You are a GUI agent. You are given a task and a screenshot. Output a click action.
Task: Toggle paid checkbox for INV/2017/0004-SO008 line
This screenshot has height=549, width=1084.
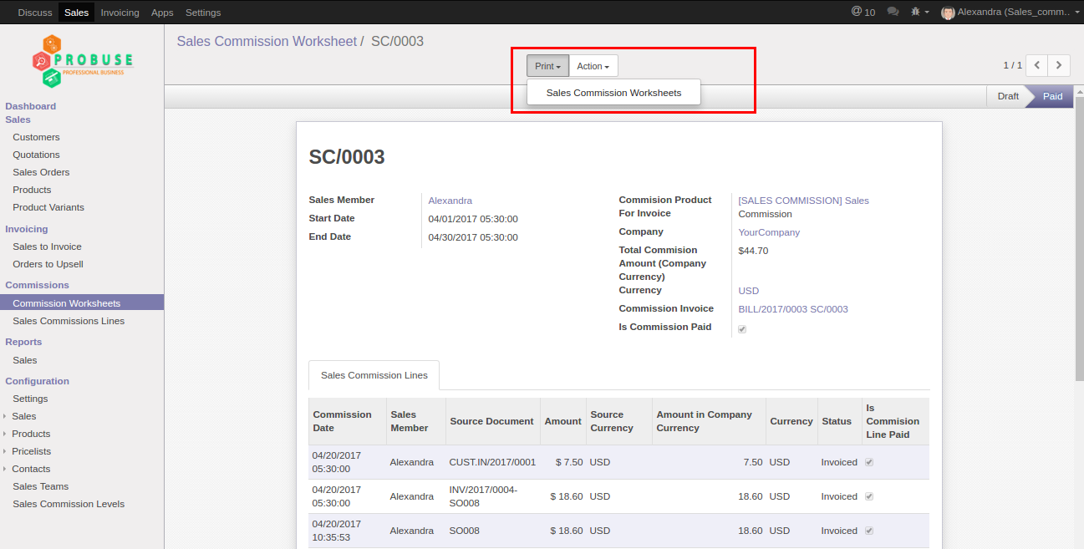(869, 496)
